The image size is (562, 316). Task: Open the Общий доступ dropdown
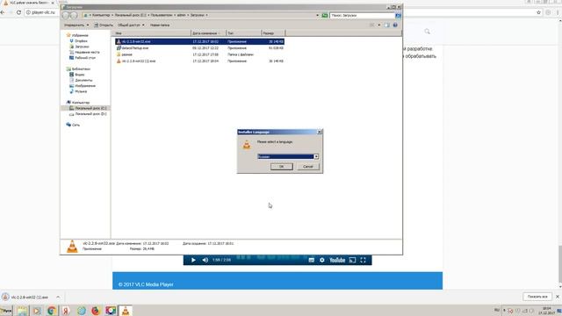[x=131, y=25]
